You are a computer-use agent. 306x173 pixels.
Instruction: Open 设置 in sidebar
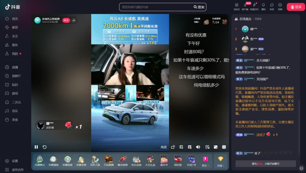(x=12, y=161)
